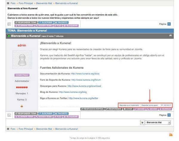The image size is (179, 141).
Task: Click Foro Principal in the top breadcrumb
Action: (x=26, y=3)
